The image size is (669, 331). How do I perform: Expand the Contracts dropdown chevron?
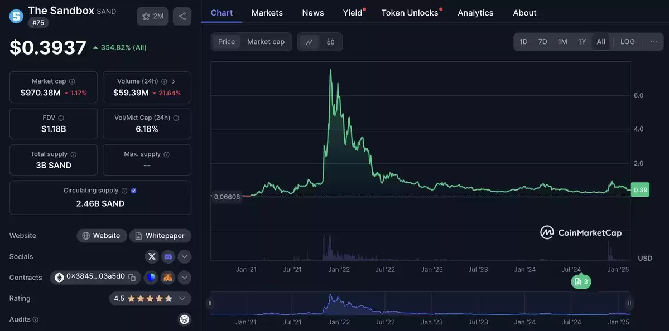click(184, 278)
